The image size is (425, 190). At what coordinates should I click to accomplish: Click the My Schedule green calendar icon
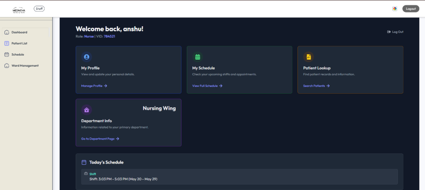click(197, 57)
